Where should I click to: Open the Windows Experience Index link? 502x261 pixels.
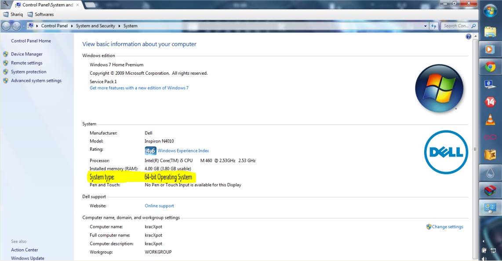(x=183, y=151)
